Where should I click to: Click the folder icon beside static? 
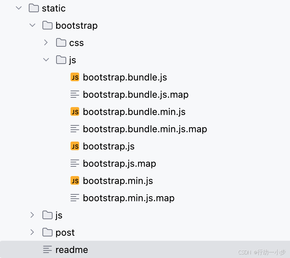pos(33,8)
